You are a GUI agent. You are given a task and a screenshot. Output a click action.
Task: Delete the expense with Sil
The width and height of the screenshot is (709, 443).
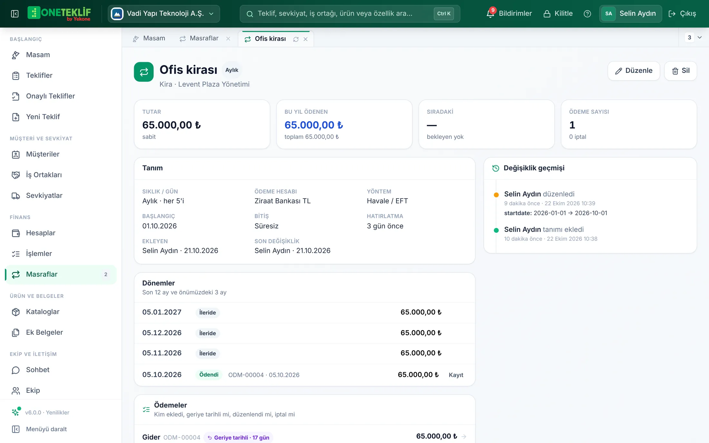[x=681, y=71]
